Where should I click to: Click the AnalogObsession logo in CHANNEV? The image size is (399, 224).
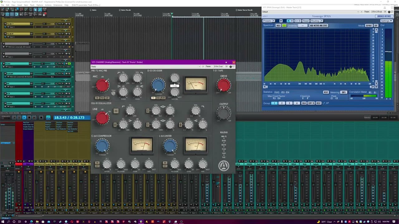pos(224,166)
